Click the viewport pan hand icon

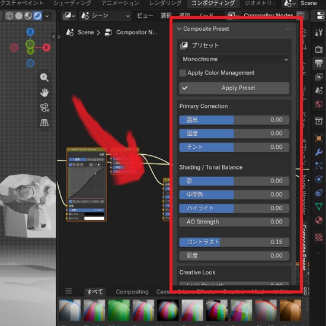point(44,92)
